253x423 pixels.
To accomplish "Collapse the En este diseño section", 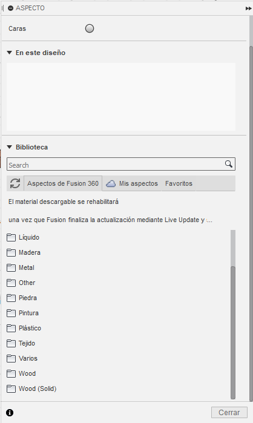I will 10,53.
